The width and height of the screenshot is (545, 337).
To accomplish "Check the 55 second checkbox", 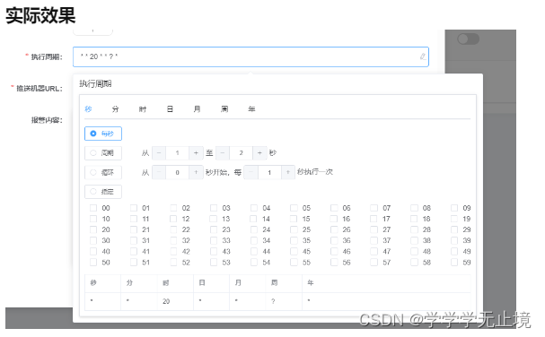I will tap(294, 263).
